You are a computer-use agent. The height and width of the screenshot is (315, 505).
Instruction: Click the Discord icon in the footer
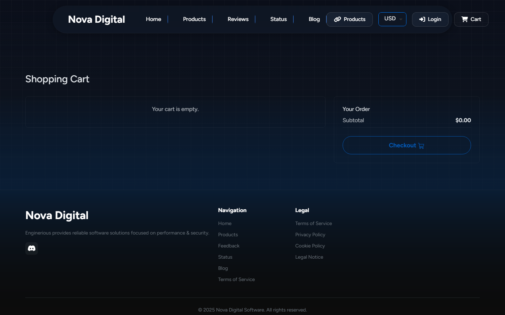32,248
